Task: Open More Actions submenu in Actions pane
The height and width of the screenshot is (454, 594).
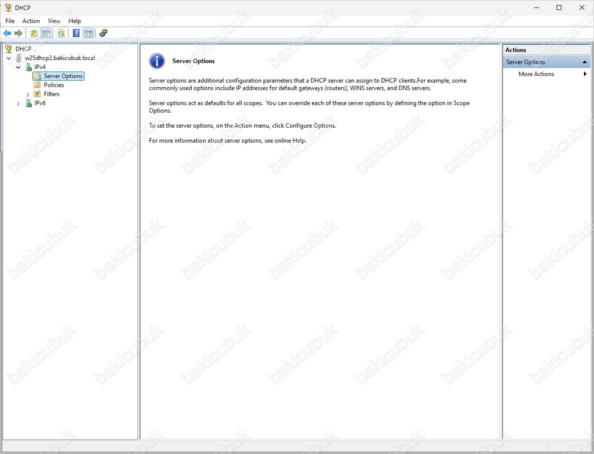Action: (536, 74)
